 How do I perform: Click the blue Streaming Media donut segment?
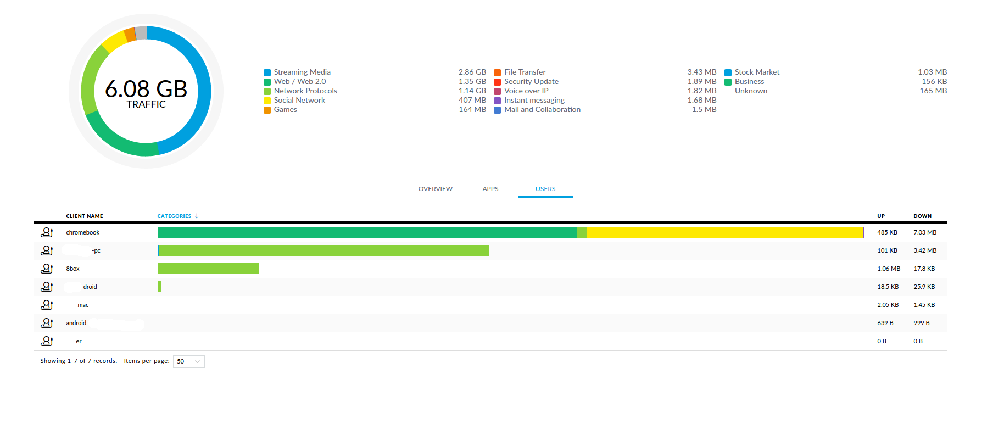[203, 91]
